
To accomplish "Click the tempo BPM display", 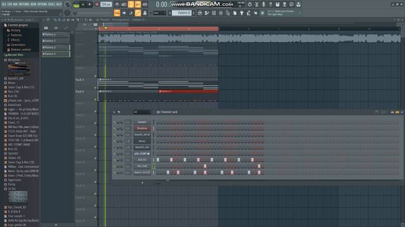I will tap(106, 4).
